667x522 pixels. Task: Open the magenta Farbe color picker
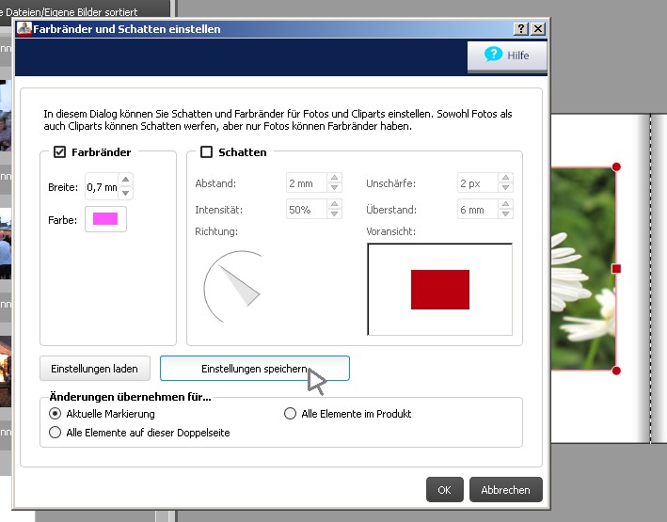pos(105,219)
